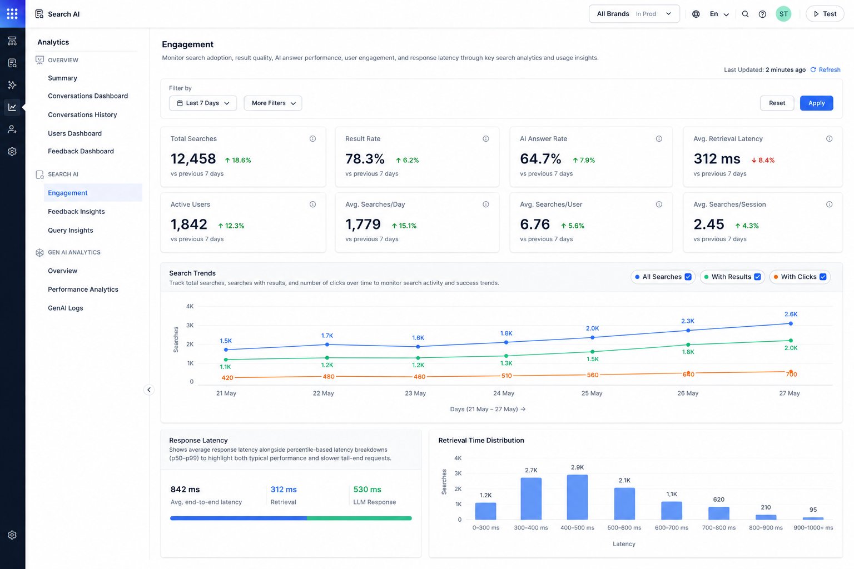Image resolution: width=854 pixels, height=569 pixels.
Task: Click the 500–600 ms histogram bar
Action: tap(624, 504)
